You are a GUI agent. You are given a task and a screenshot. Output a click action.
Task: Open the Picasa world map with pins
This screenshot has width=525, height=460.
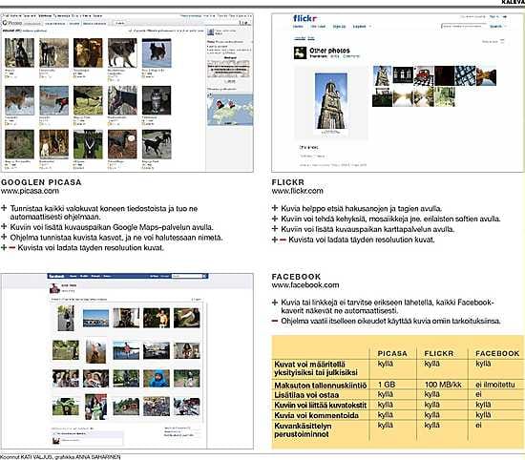[230, 109]
